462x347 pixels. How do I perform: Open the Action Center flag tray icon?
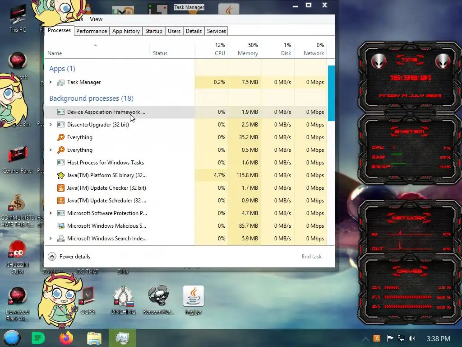[x=390, y=338]
